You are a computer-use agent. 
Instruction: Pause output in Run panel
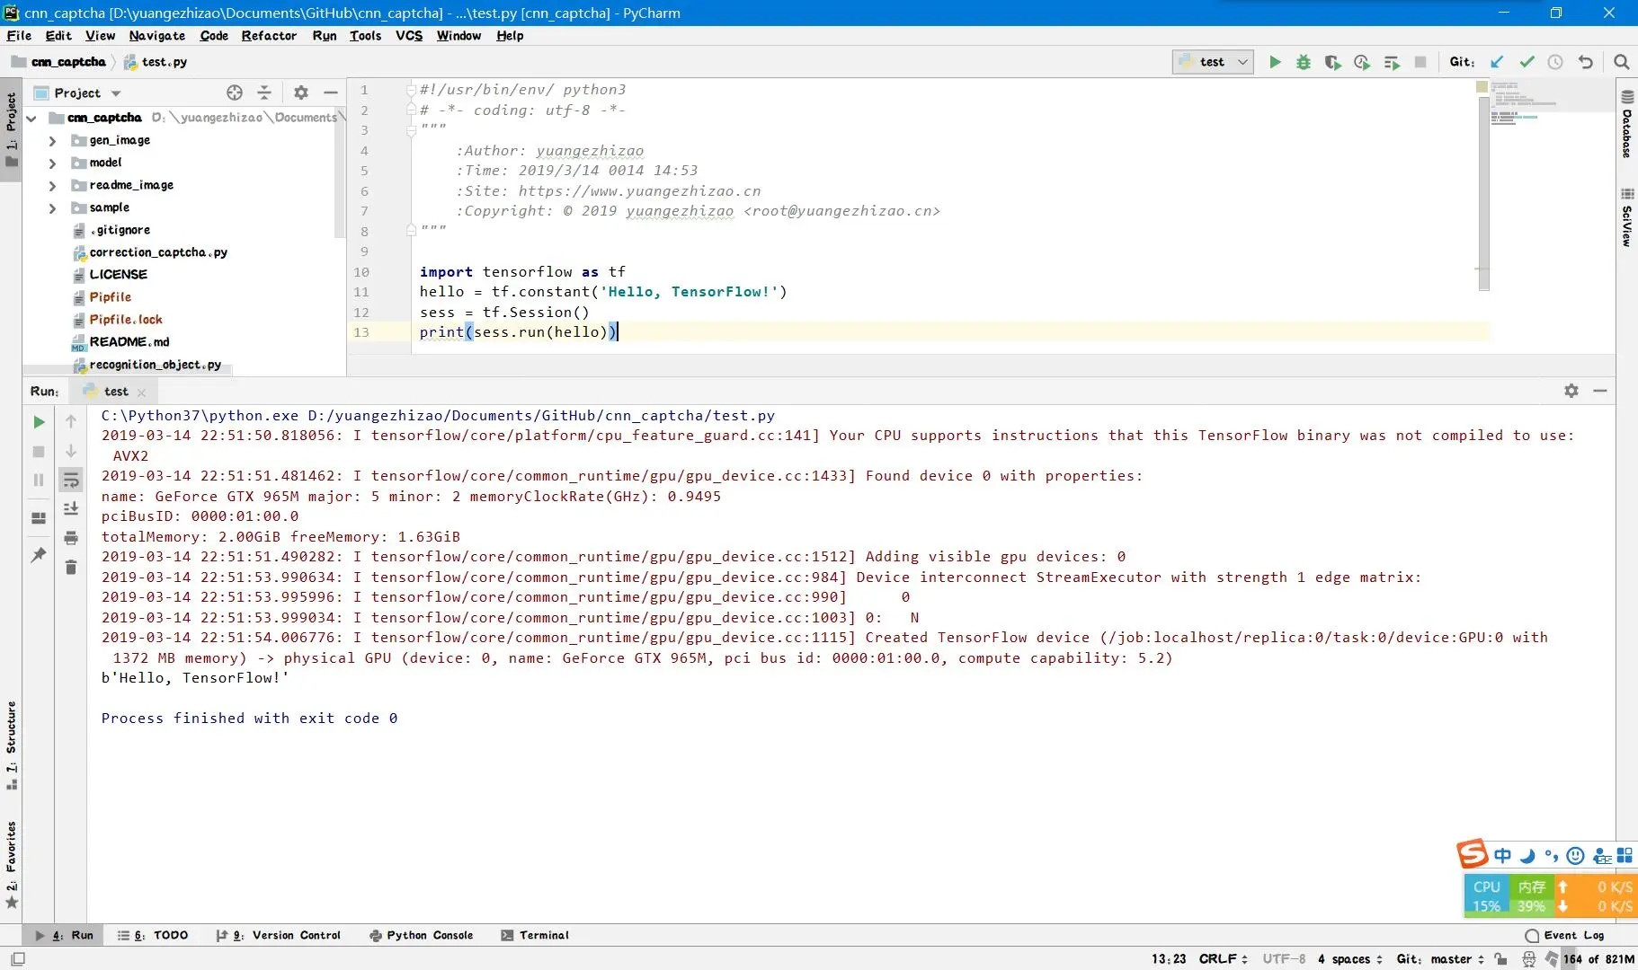tap(39, 481)
